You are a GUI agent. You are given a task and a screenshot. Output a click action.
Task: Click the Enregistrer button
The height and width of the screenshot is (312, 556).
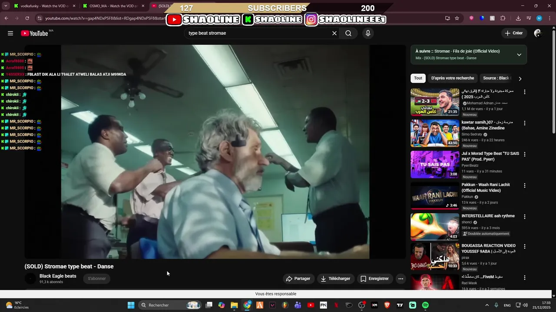tap(374, 279)
